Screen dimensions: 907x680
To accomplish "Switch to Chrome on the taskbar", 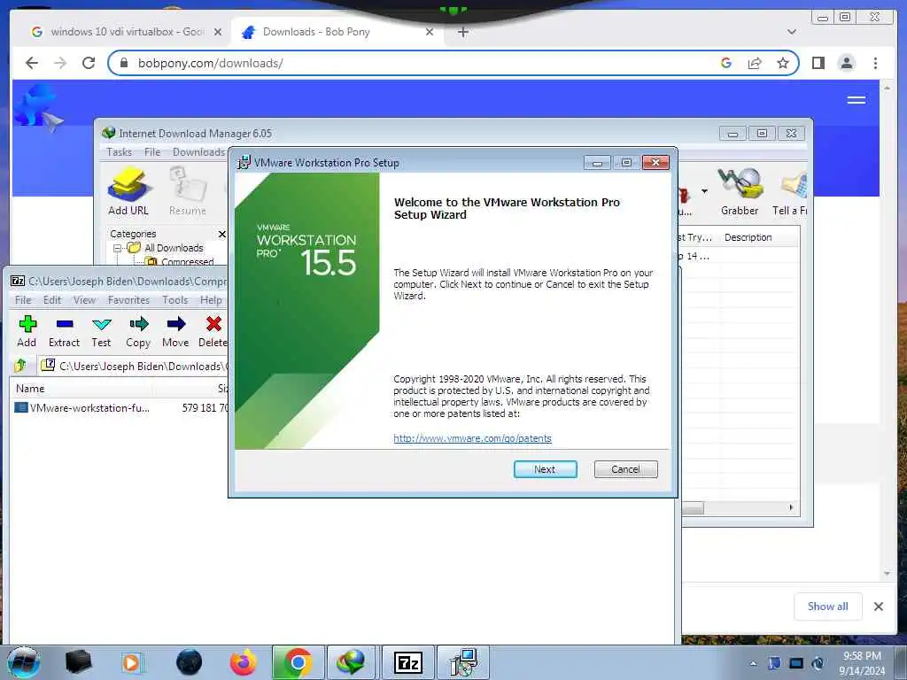I will (298, 662).
